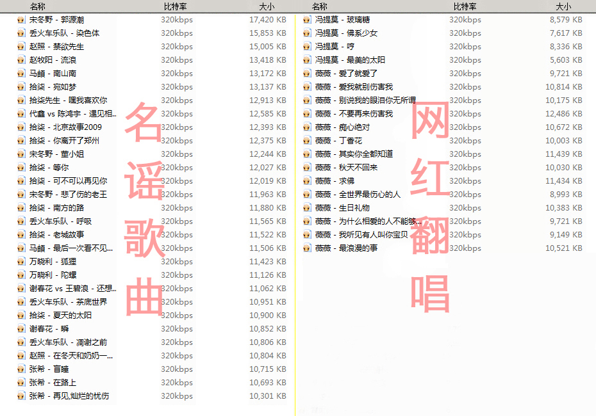
Task: Click the size value 13,172 KB
Action: point(268,73)
